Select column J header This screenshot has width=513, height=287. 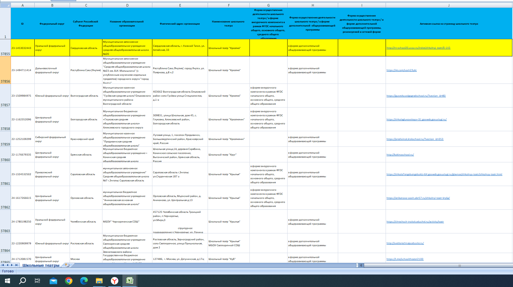[x=449, y=5]
